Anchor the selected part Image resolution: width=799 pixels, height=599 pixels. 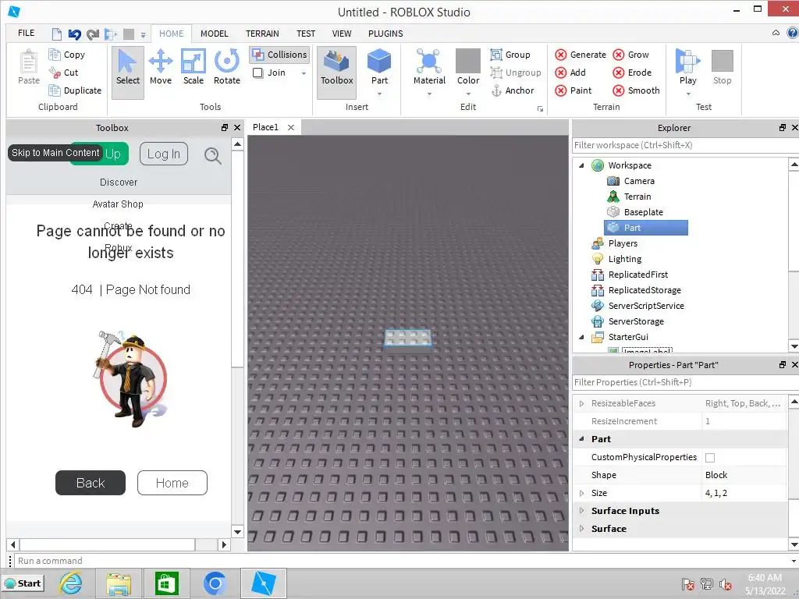(512, 90)
